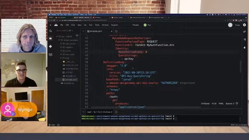Select the bash terminal tab
The image size is (249, 140).
coord(100,112)
